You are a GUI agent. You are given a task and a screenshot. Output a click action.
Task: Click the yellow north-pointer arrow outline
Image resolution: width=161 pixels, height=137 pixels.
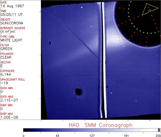coord(150,9)
